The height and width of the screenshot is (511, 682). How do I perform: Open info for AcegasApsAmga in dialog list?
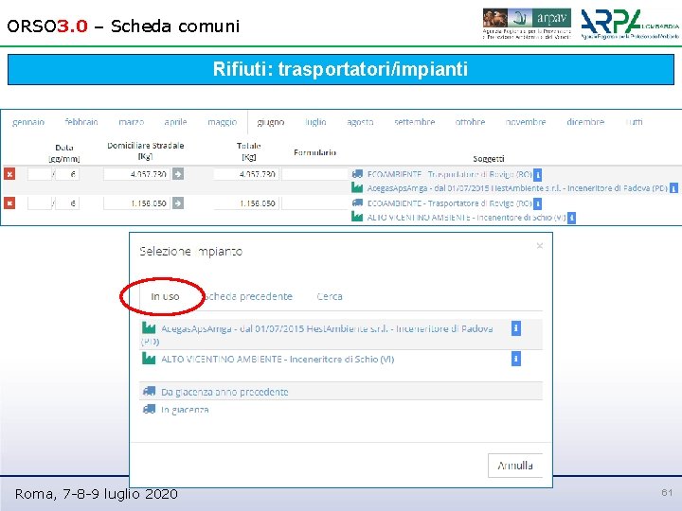(516, 328)
